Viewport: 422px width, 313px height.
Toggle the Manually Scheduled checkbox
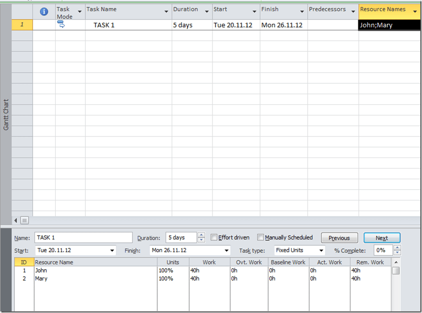[x=261, y=238]
